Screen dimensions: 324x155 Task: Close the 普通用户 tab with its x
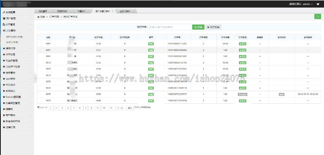point(89,11)
